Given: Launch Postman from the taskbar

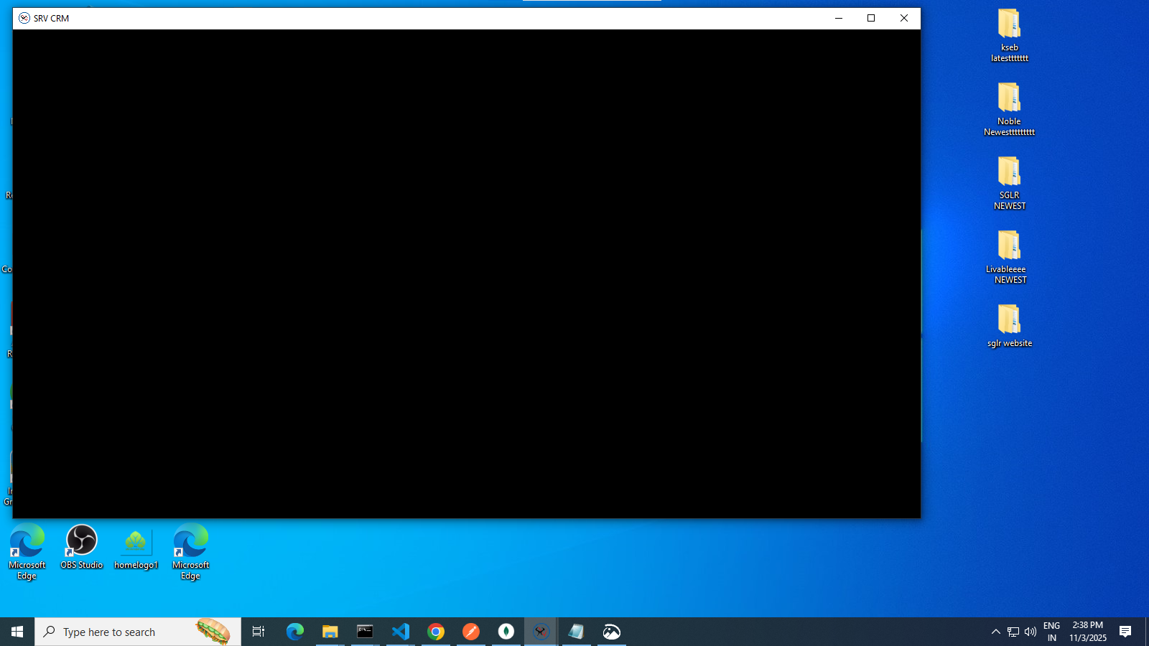Looking at the screenshot, I should (471, 632).
